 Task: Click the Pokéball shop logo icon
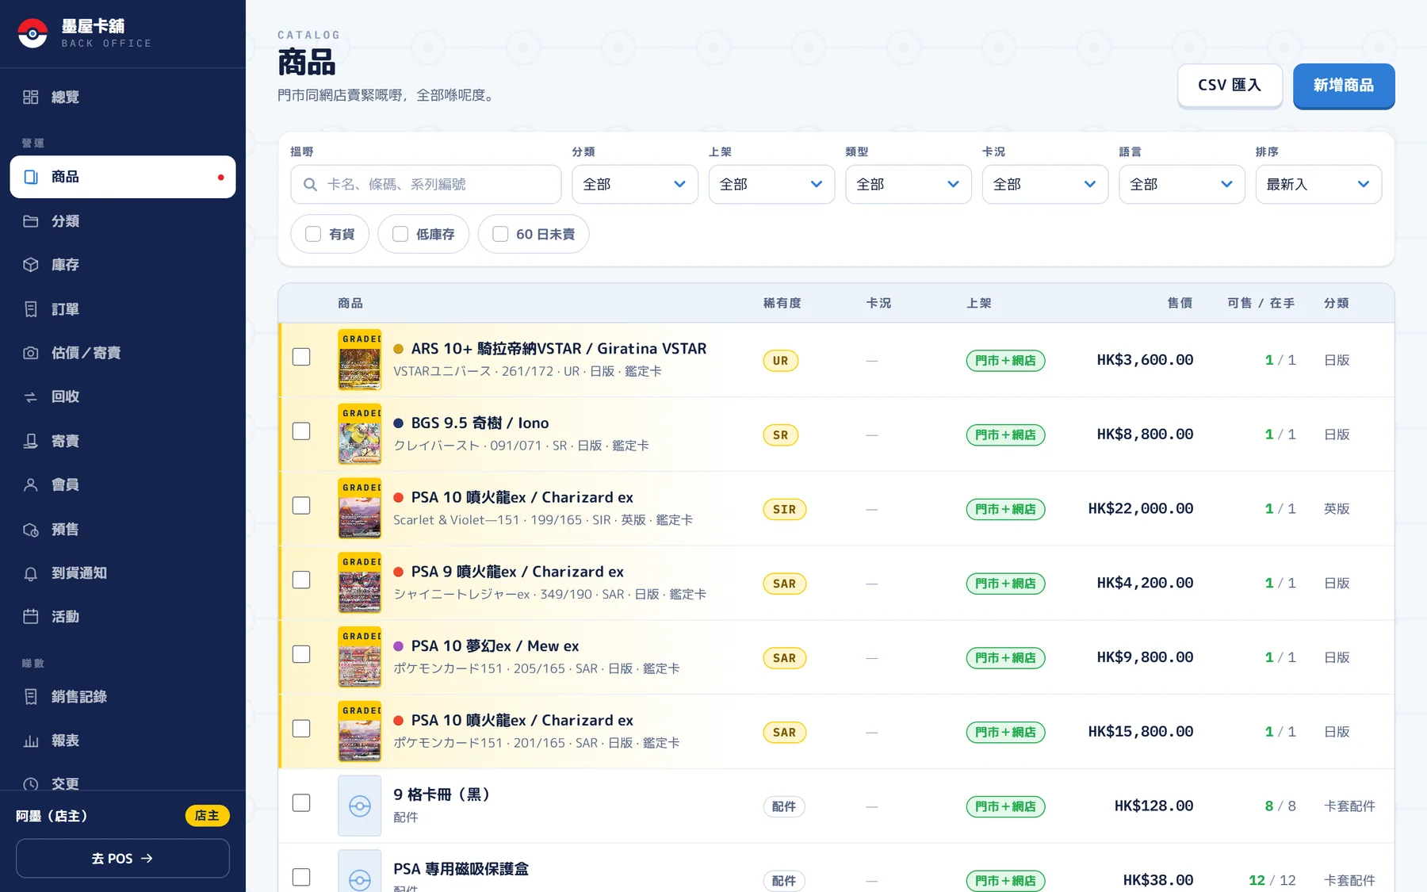pos(33,33)
